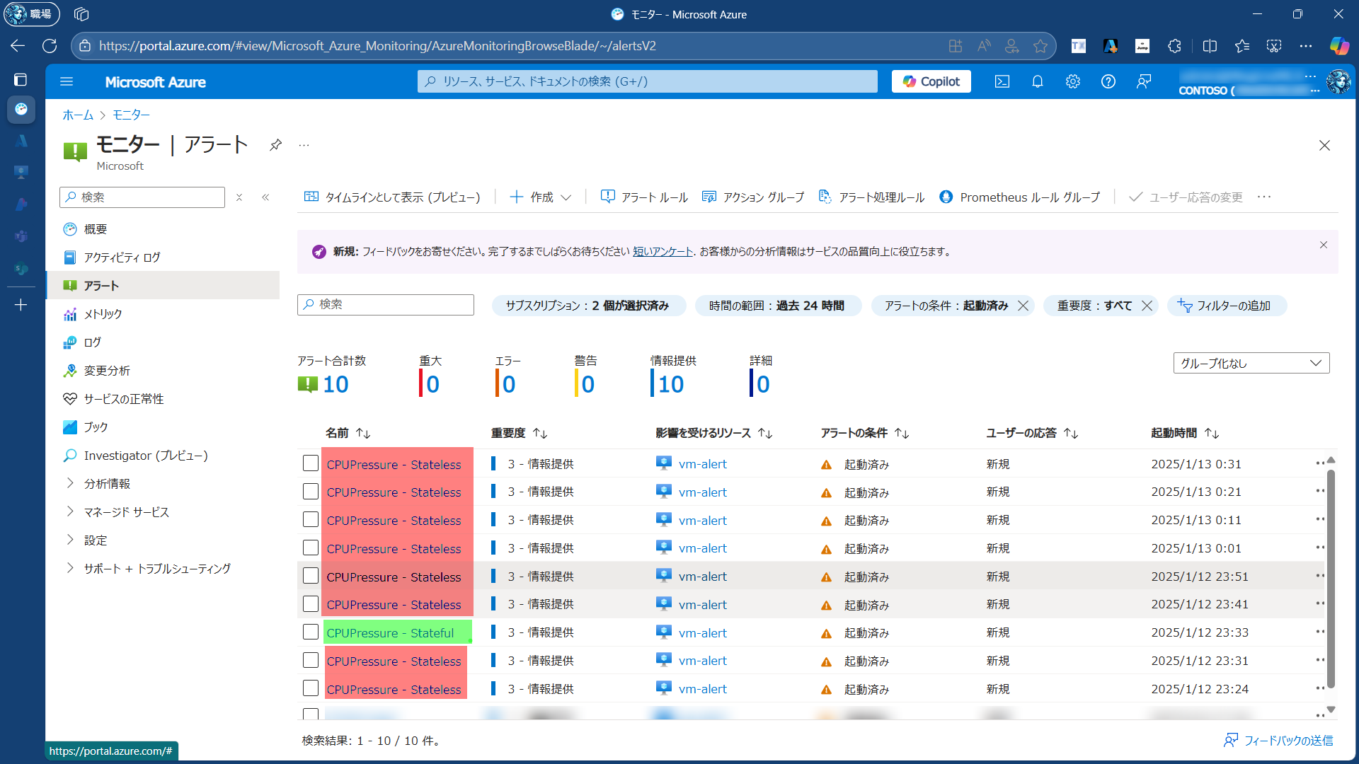Select the CPUPressure - Stateful alert checkbox
1359x764 pixels.
[x=311, y=632]
